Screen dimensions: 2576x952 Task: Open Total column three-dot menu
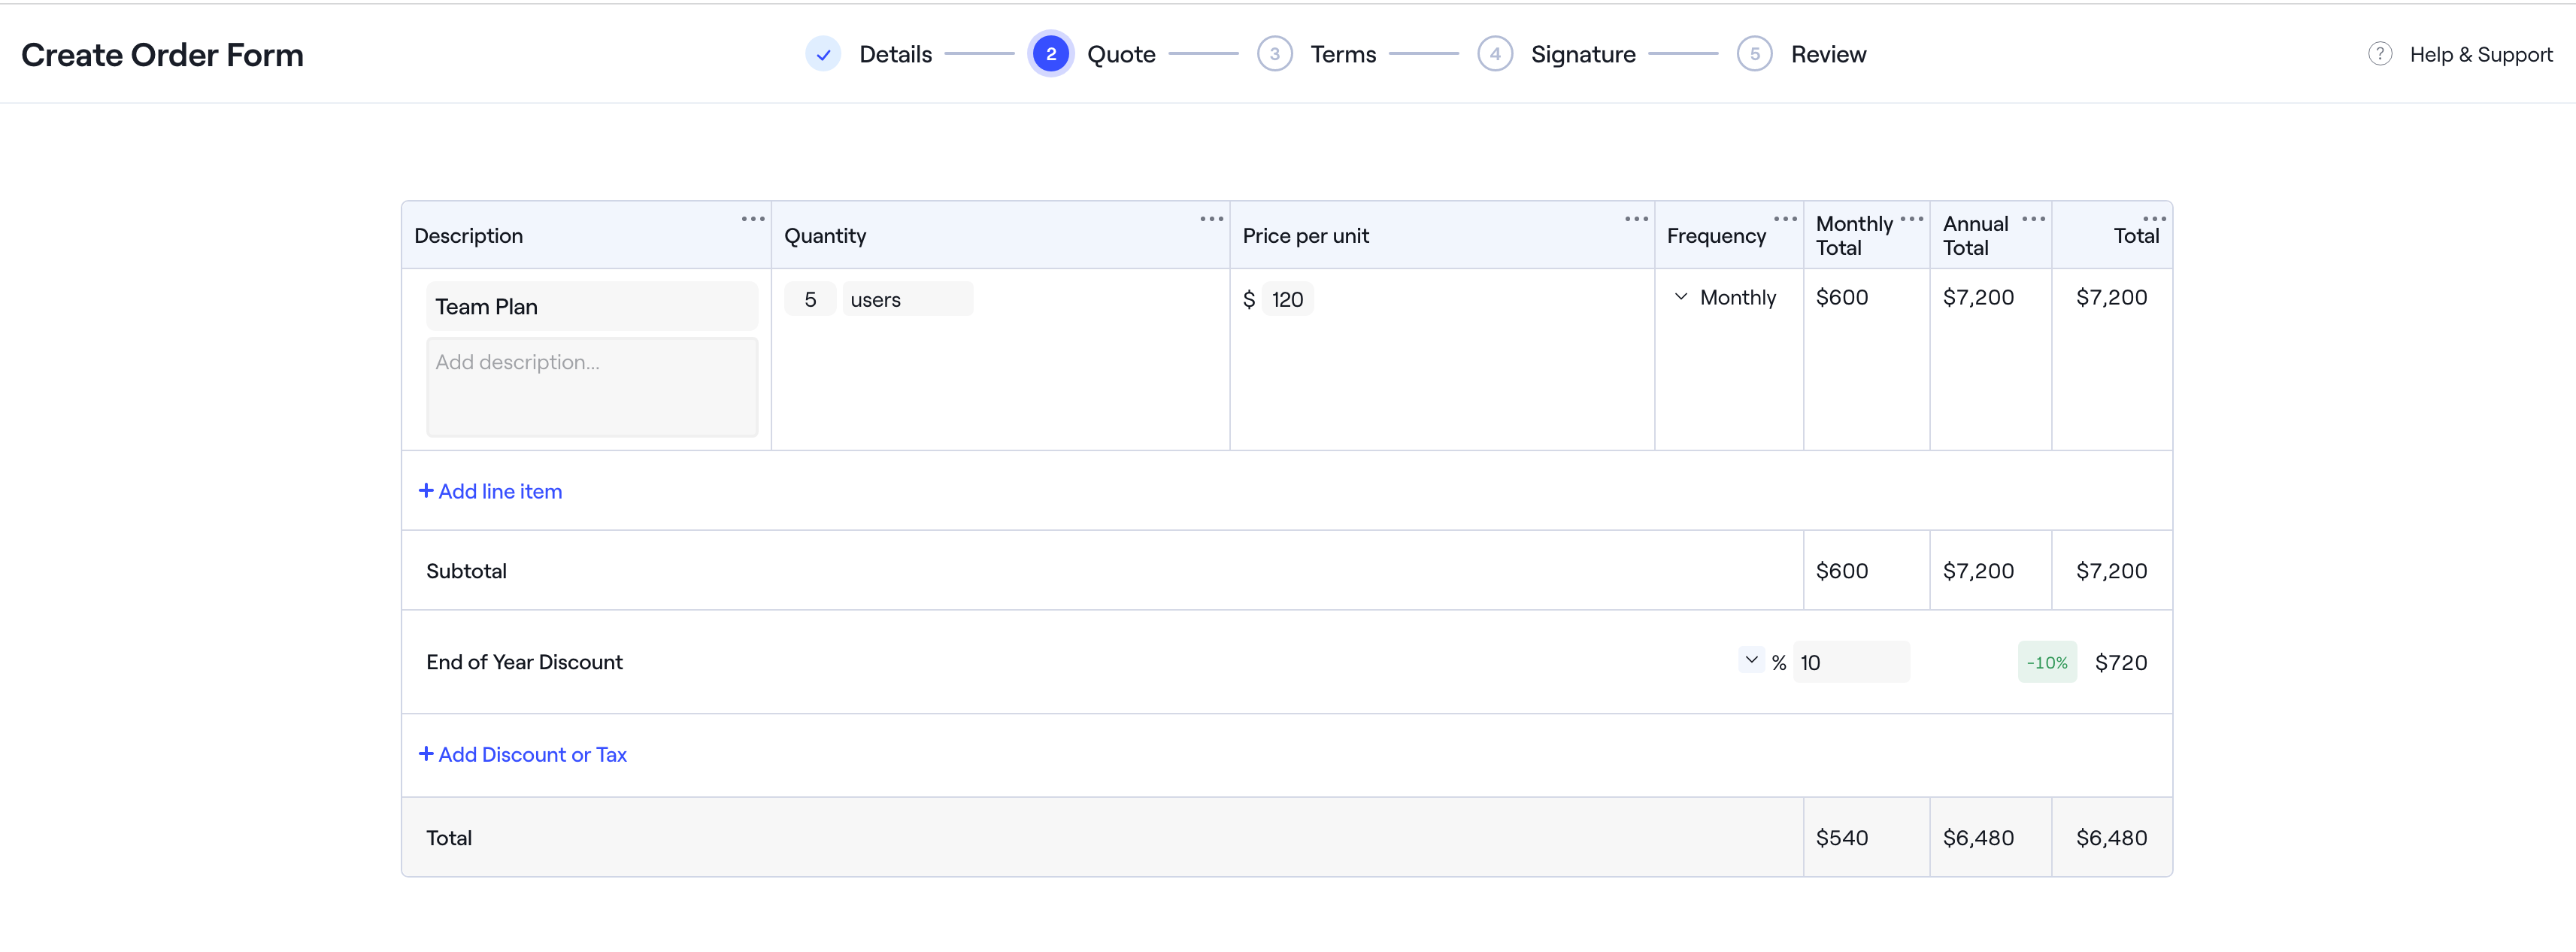(2154, 218)
